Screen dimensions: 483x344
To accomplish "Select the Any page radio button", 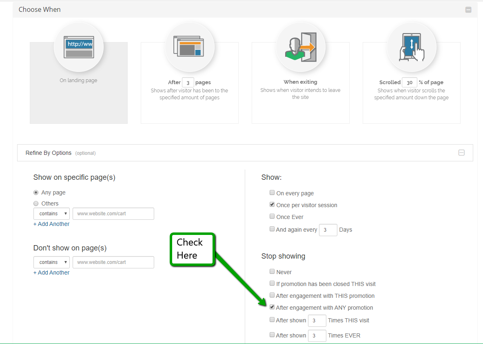I will pyautogui.click(x=36, y=192).
